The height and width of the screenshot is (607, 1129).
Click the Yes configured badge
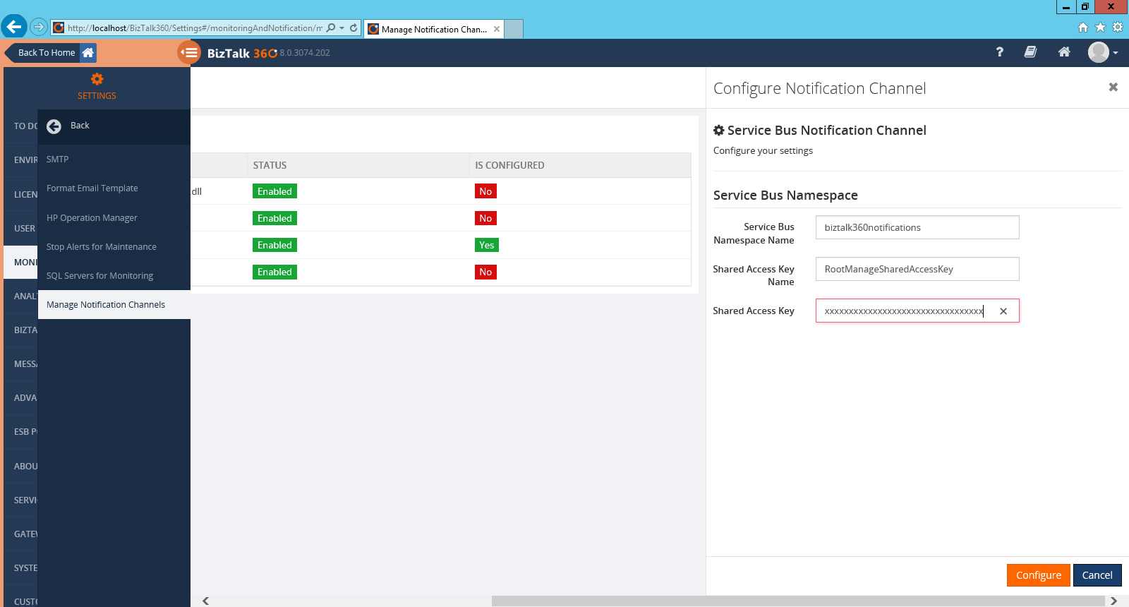[487, 245]
